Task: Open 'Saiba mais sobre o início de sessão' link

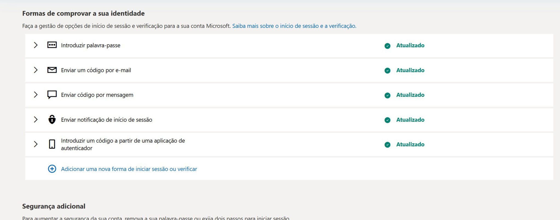Action: click(294, 26)
